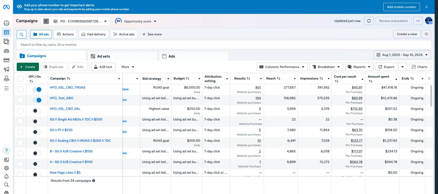The height and width of the screenshot is (194, 438).
Task: Turn off HFO_VSL_CBO_TROAS campaign toggle
Action: coord(37,89)
